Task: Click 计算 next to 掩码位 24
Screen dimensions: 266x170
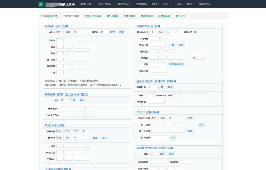Action: pyautogui.click(x=112, y=32)
